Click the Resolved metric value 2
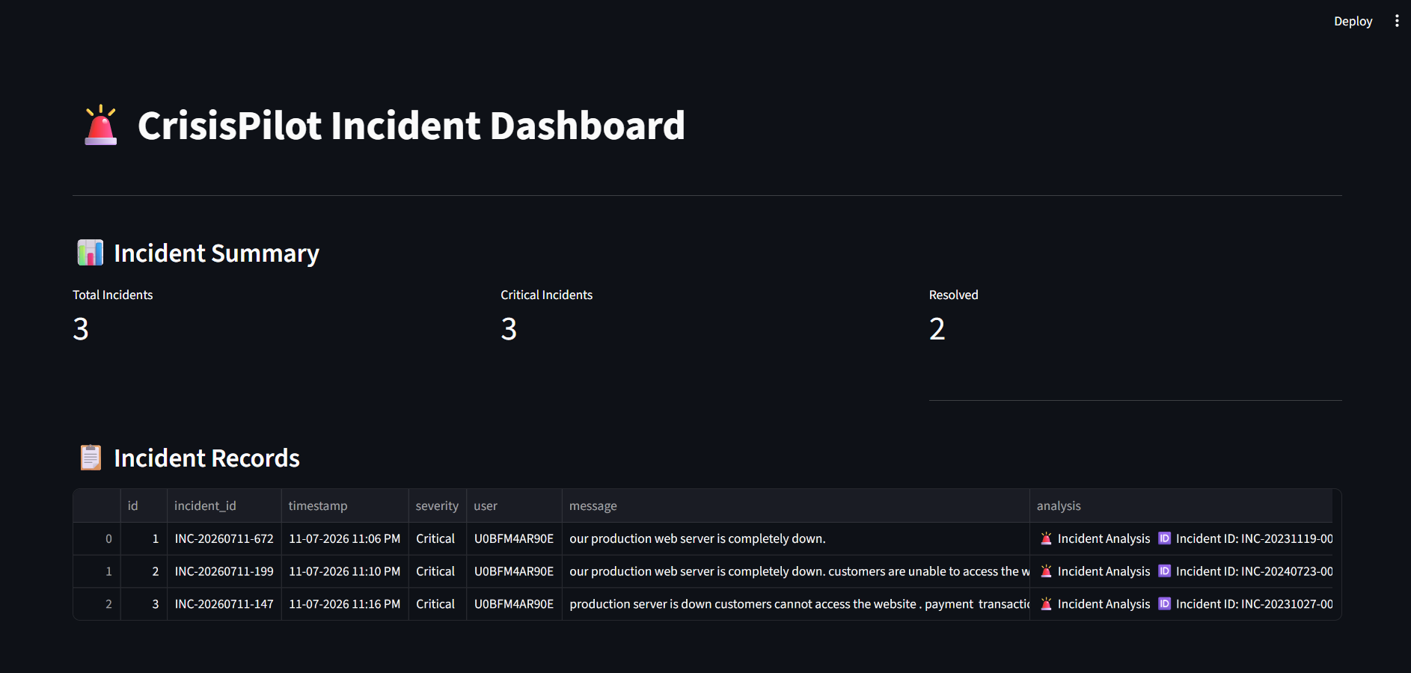The image size is (1411, 673). (x=937, y=329)
